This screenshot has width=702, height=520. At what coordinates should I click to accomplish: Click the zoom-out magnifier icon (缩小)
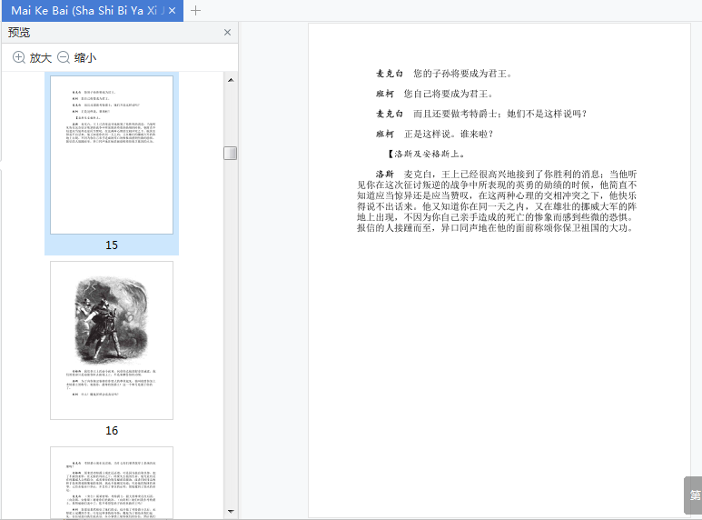(x=64, y=57)
